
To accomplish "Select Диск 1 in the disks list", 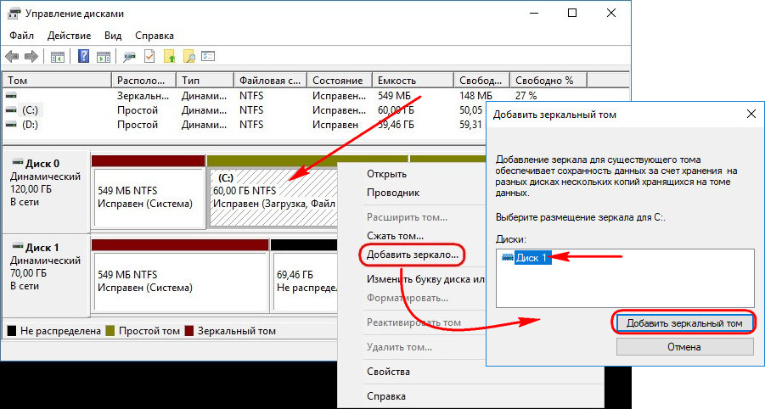I will tap(533, 258).
